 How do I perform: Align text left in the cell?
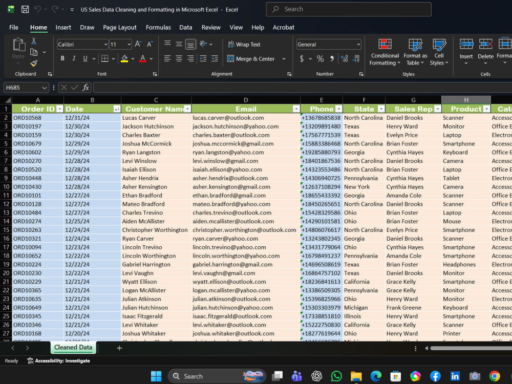(167, 58)
